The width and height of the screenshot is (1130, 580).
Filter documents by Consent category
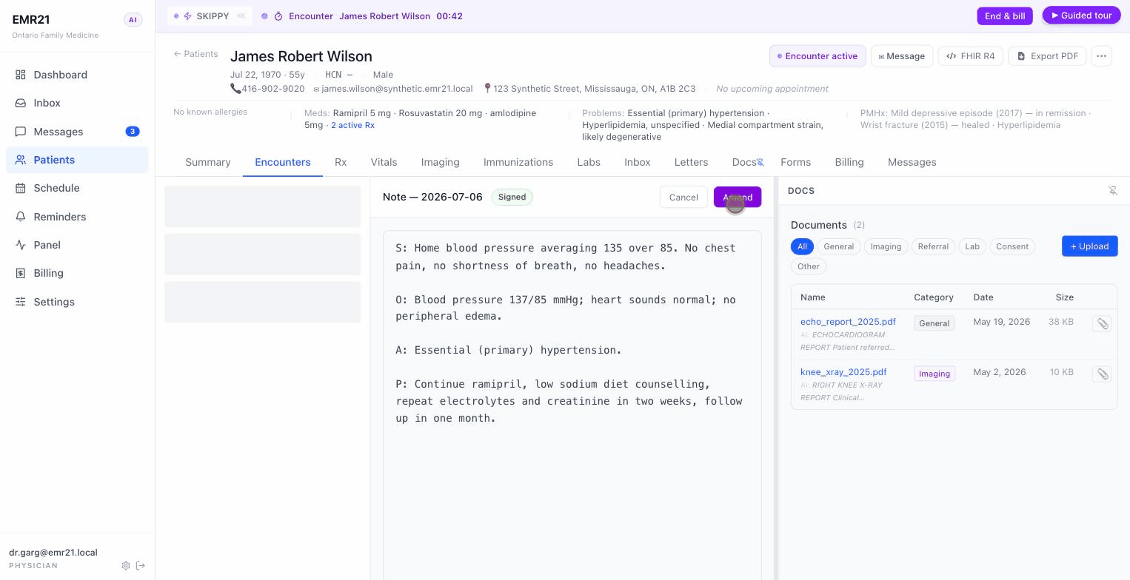[x=1012, y=246]
